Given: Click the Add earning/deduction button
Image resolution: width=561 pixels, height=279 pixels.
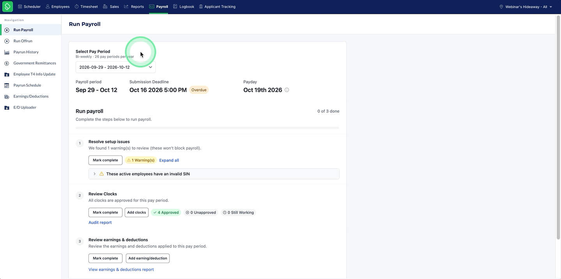Looking at the screenshot, I should tap(148, 258).
